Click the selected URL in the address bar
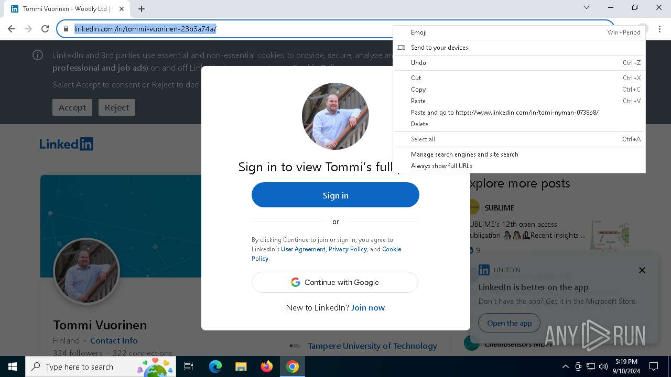 coord(145,29)
